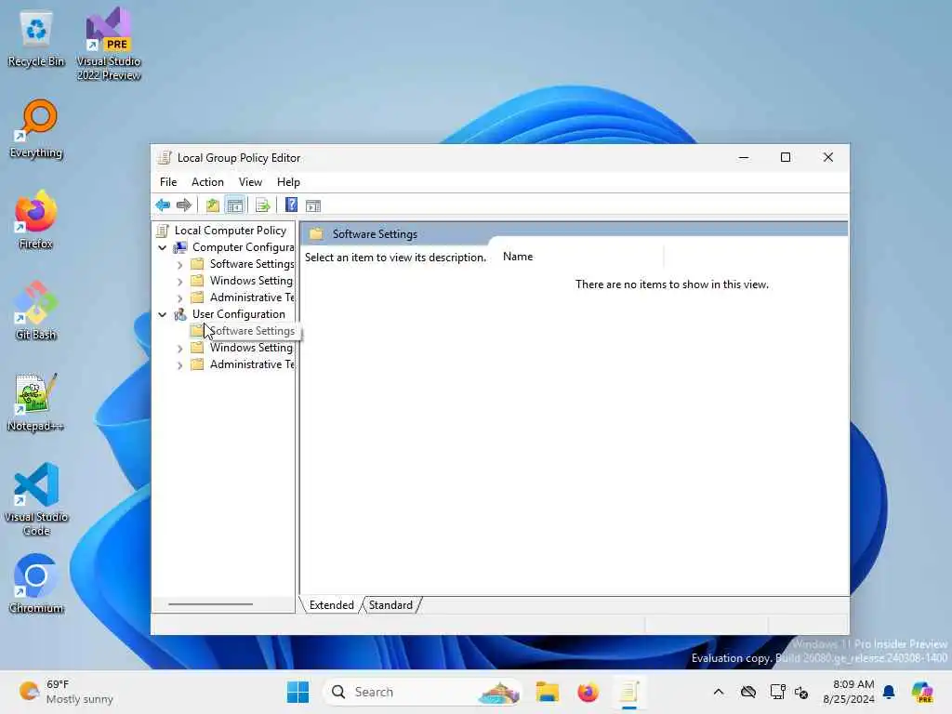Maximize the Local Group Policy Editor window
The width and height of the screenshot is (952, 714).
pos(785,158)
